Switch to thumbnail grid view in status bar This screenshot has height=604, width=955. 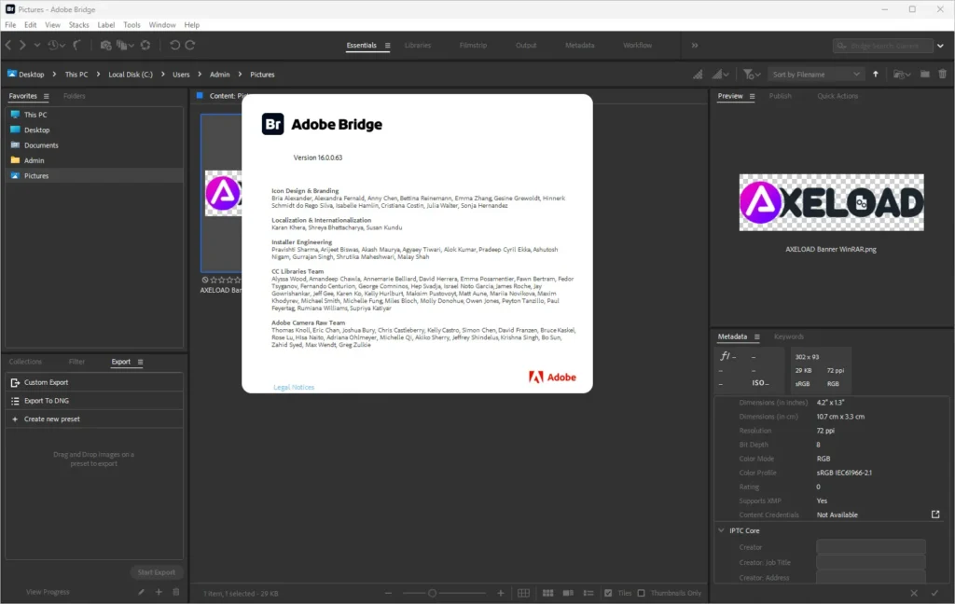[x=547, y=592]
